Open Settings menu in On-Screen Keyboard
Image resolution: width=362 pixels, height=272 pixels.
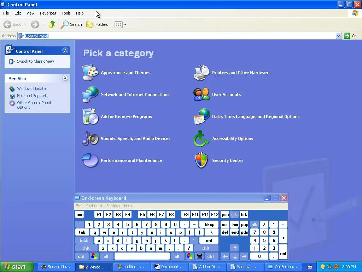(113, 206)
